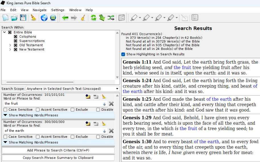Open the Navigate menu
The width and height of the screenshot is (260, 162).
(40, 10)
